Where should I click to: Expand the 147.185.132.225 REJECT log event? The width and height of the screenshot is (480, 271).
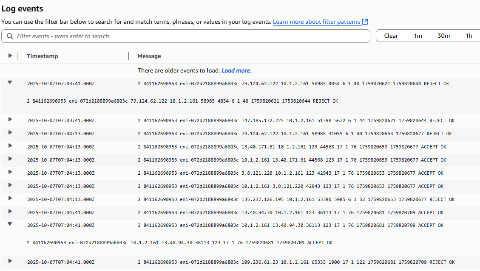10,120
